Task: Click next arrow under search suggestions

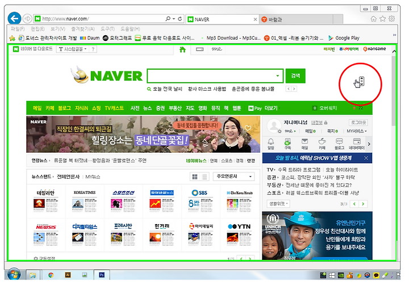Action: (294, 89)
